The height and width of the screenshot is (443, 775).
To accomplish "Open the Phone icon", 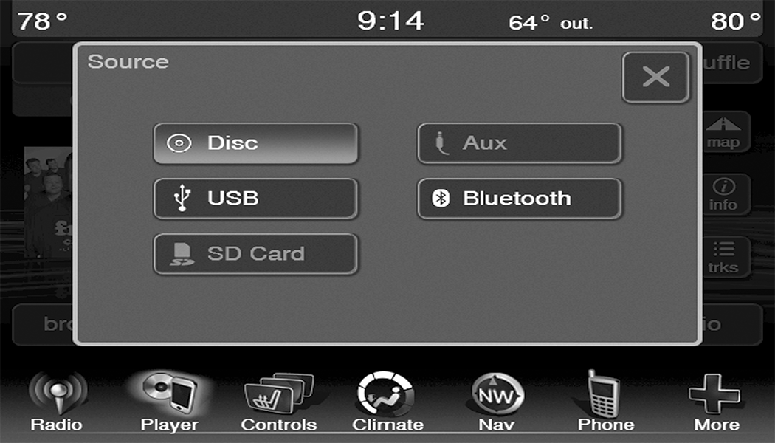I will coord(605,402).
